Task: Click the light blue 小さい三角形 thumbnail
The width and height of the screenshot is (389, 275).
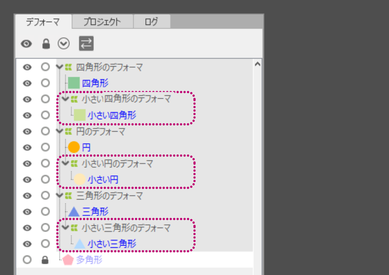Action: [80, 244]
